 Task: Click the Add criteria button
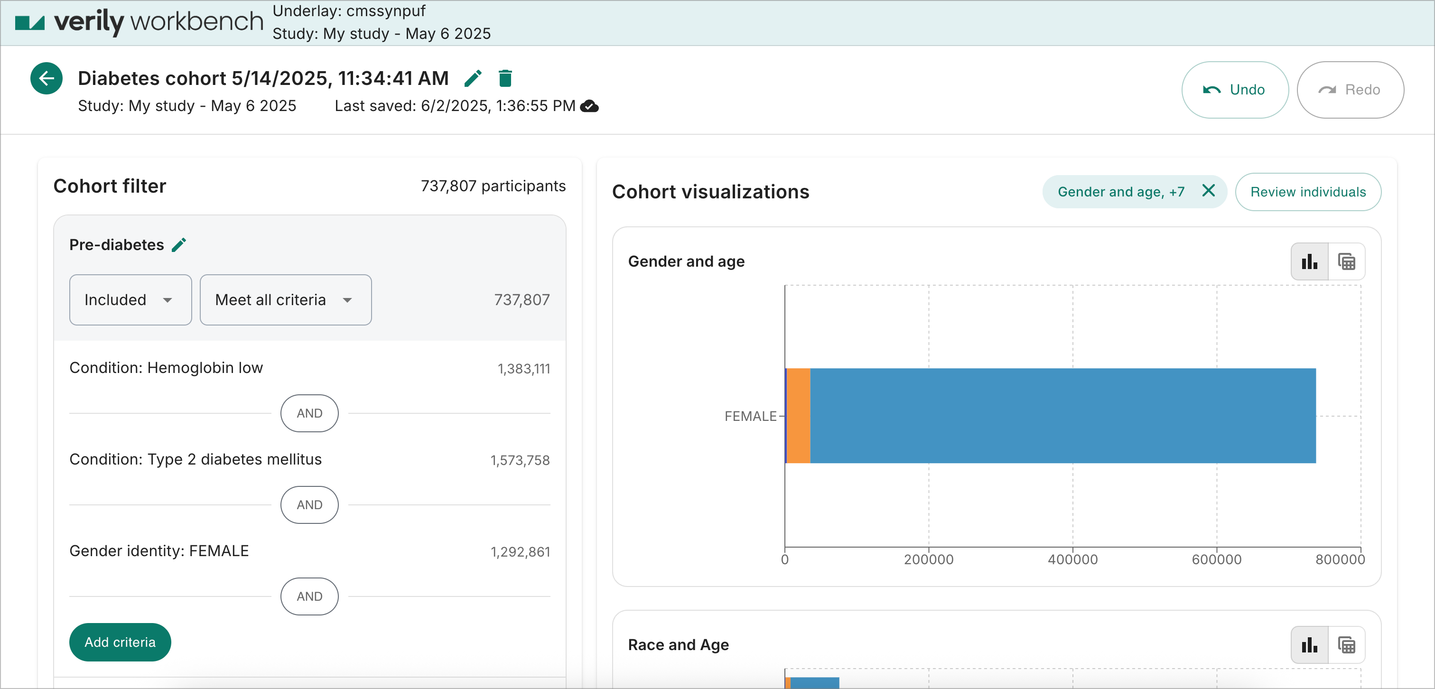pos(120,642)
